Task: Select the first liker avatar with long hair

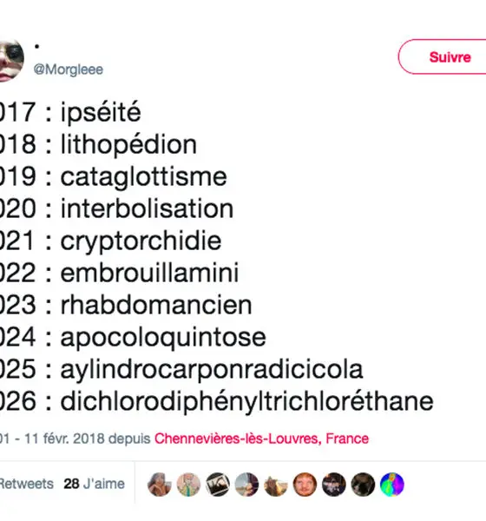Action: click(x=159, y=485)
